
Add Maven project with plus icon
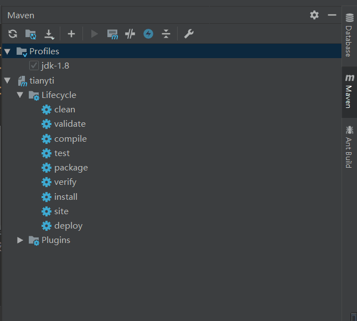tap(71, 34)
